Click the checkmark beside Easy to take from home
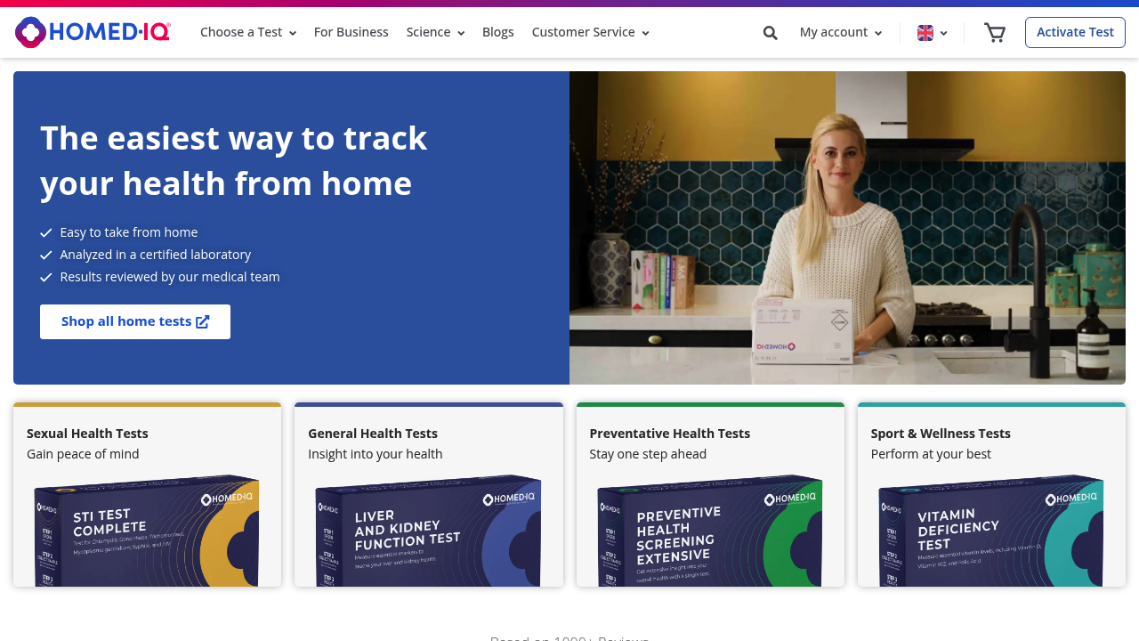 [45, 232]
